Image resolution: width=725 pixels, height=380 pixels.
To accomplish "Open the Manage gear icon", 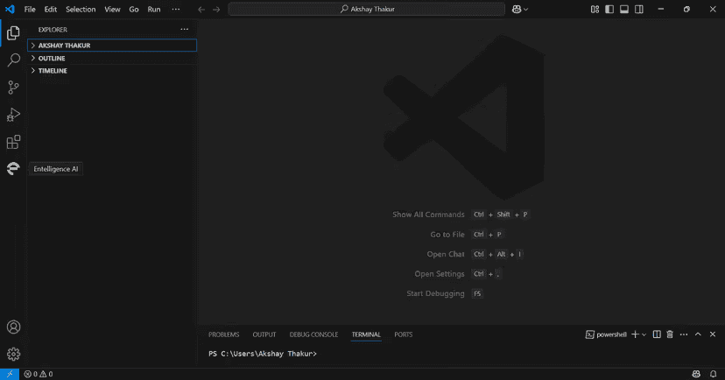I will (x=13, y=354).
